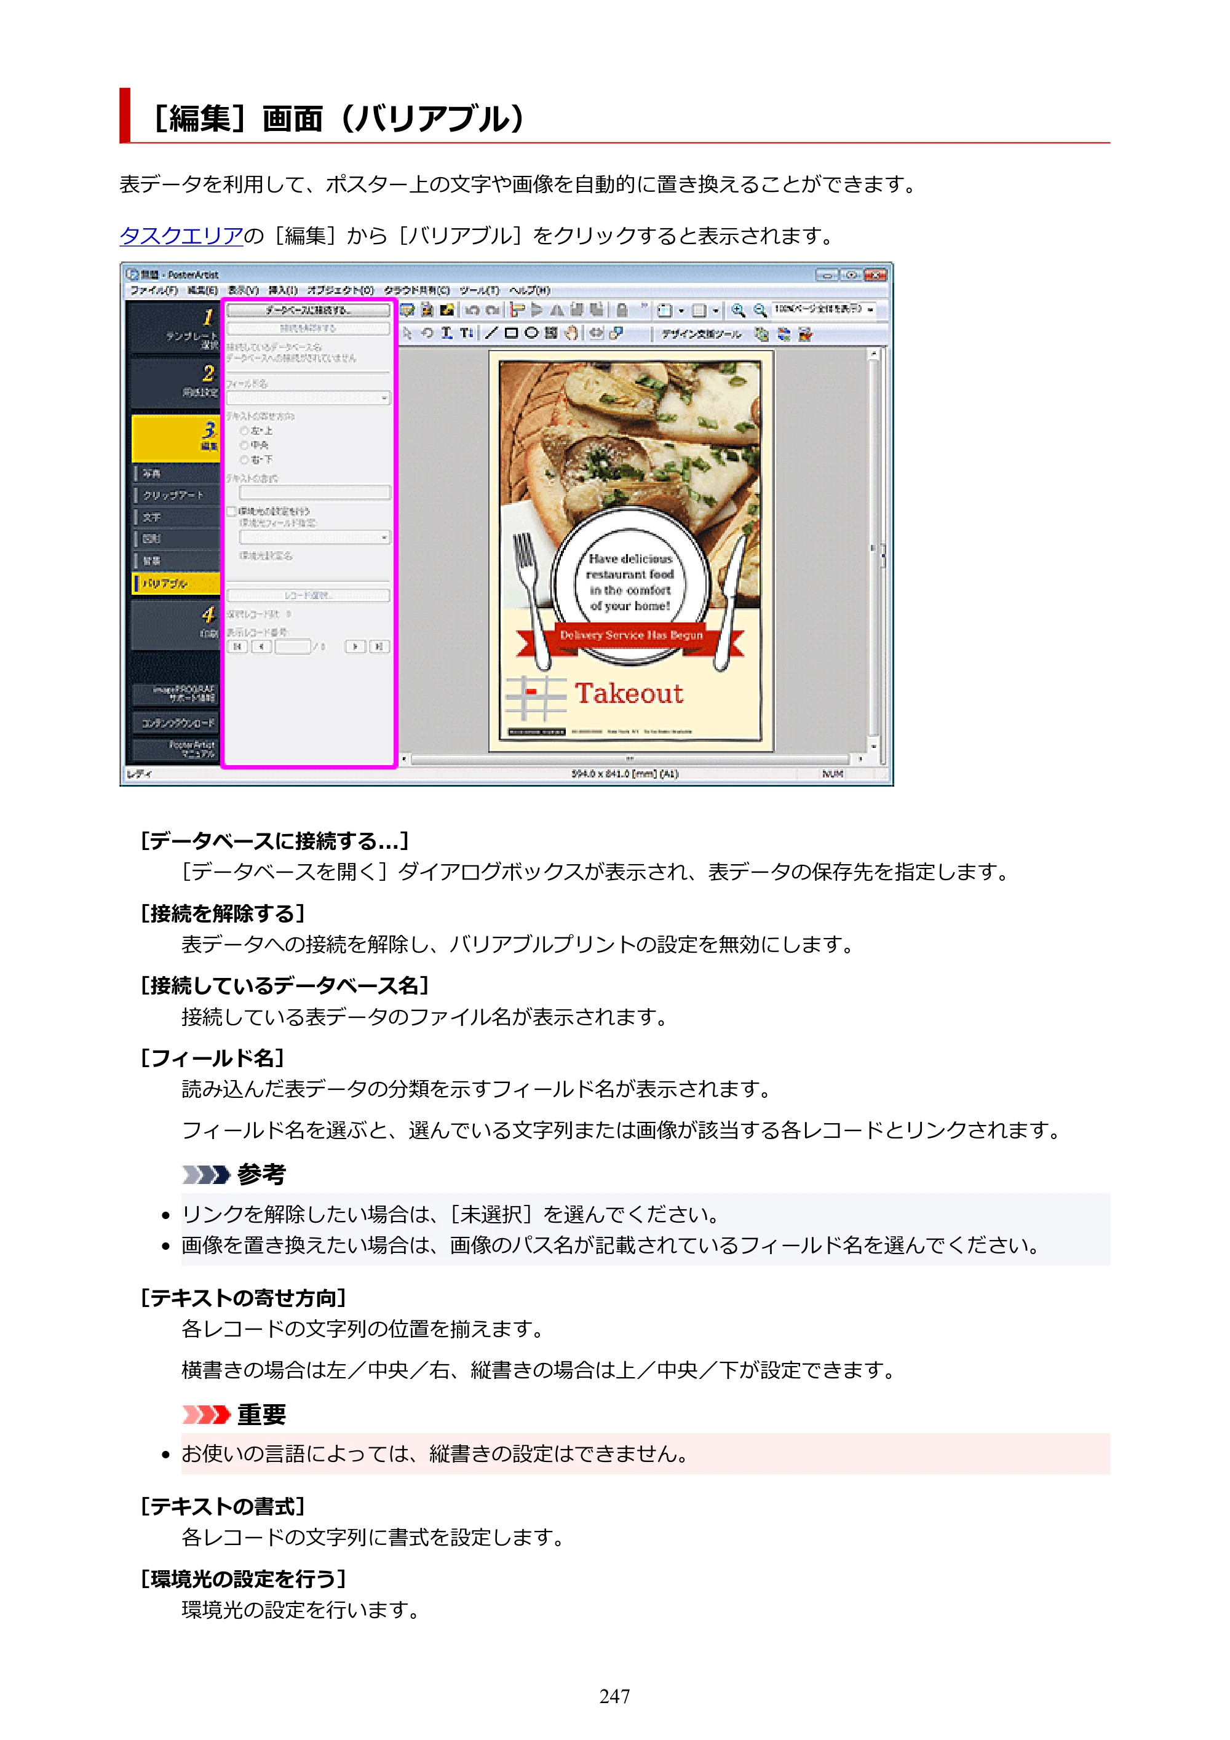Open the 表示(V) menu
1230x1740 pixels.
pos(244,290)
